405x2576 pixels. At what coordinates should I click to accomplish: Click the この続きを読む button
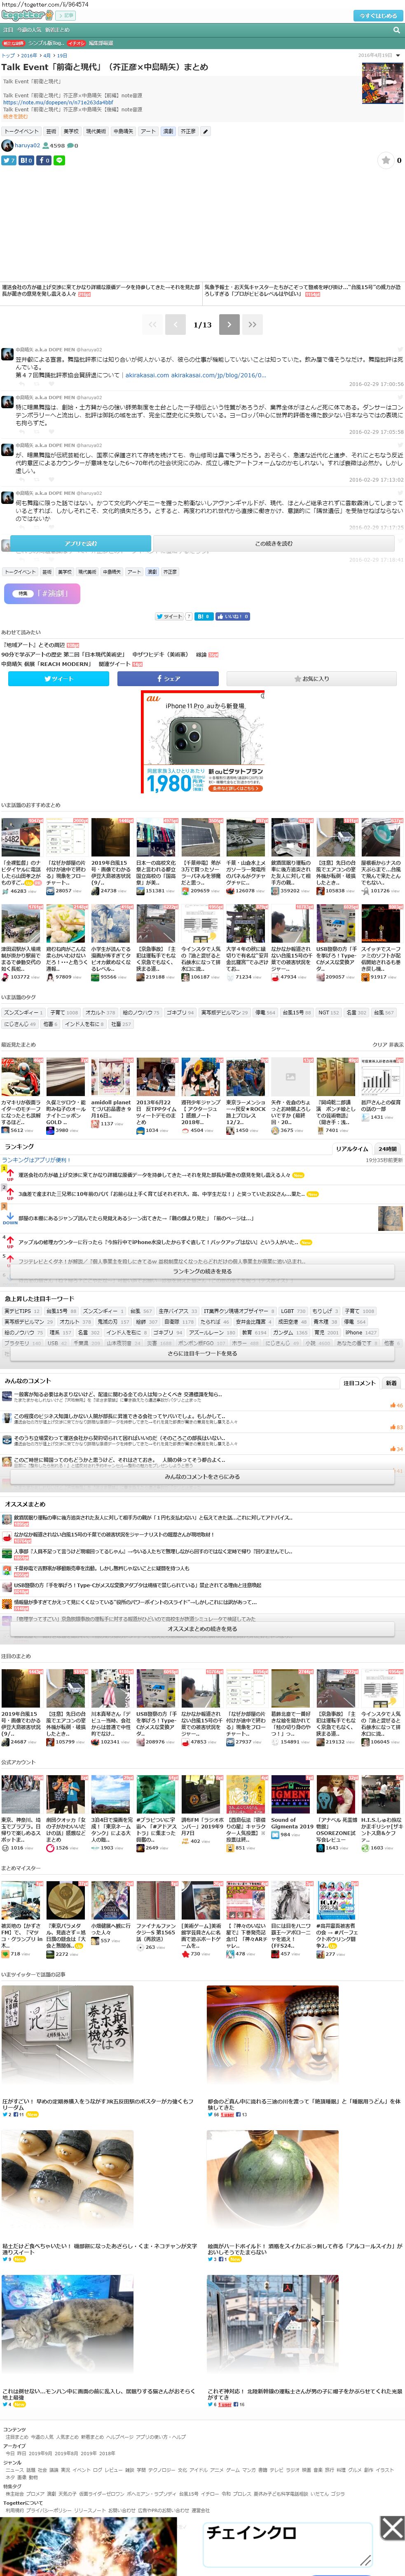(273, 543)
